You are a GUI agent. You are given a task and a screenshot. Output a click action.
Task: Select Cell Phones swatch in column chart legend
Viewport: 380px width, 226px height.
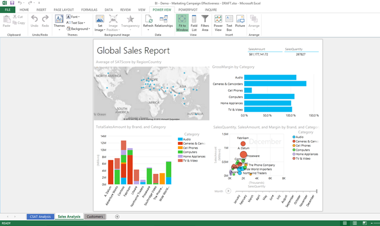click(180, 147)
